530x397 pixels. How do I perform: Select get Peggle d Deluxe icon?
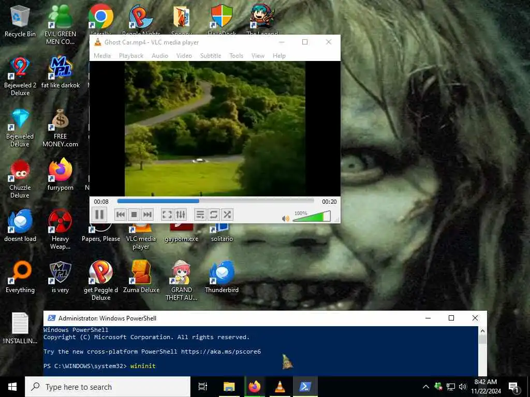101,281
